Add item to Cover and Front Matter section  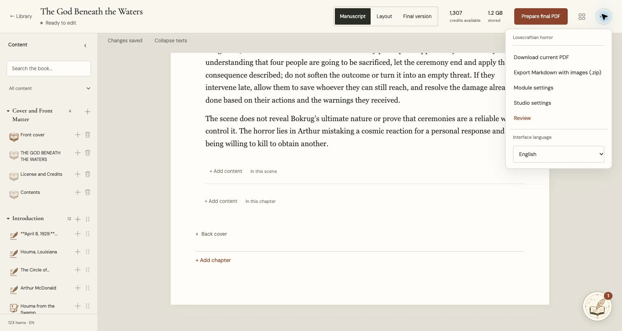(88, 112)
